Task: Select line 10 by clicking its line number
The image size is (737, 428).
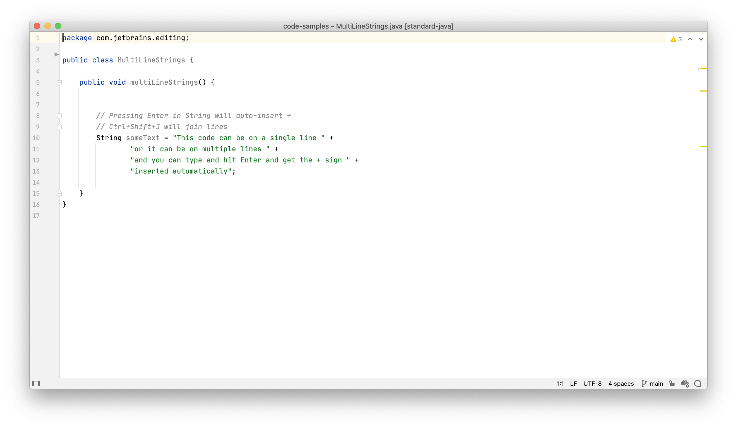Action: coord(36,138)
